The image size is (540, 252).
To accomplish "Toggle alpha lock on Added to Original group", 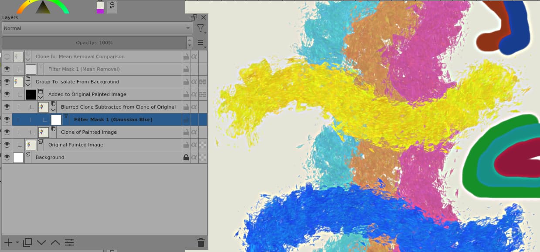I will [x=194, y=94].
